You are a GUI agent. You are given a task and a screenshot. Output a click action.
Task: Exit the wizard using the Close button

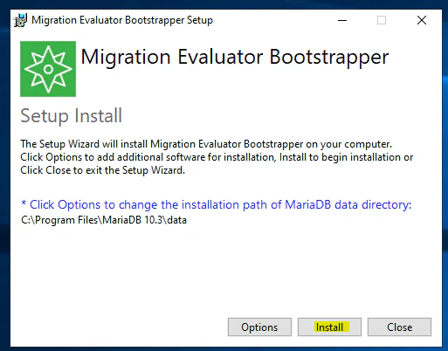click(x=399, y=327)
